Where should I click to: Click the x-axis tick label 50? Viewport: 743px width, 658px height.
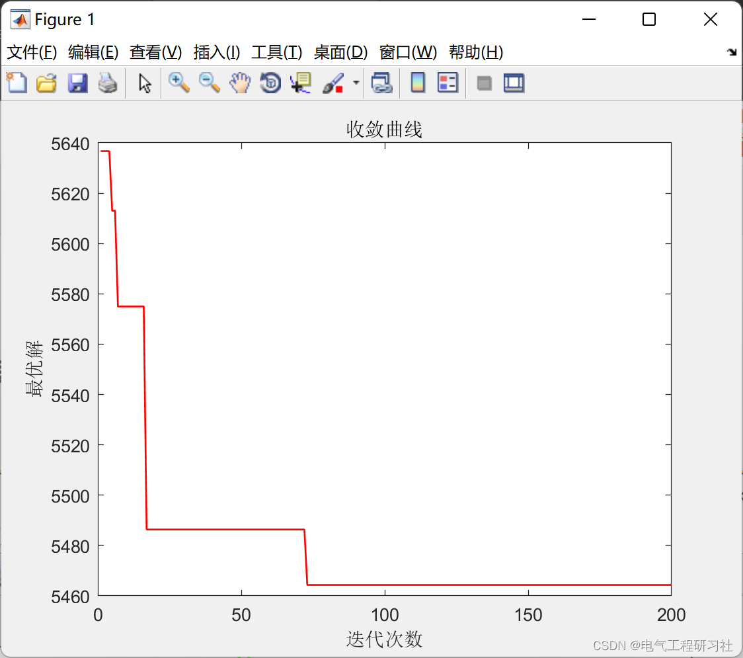tap(241, 615)
